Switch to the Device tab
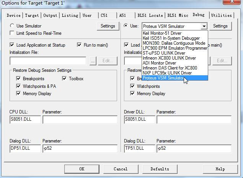The image size is (243, 178). [14, 15]
